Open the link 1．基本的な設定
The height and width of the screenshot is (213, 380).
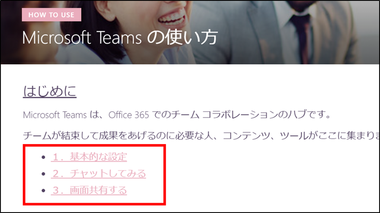pos(89,157)
